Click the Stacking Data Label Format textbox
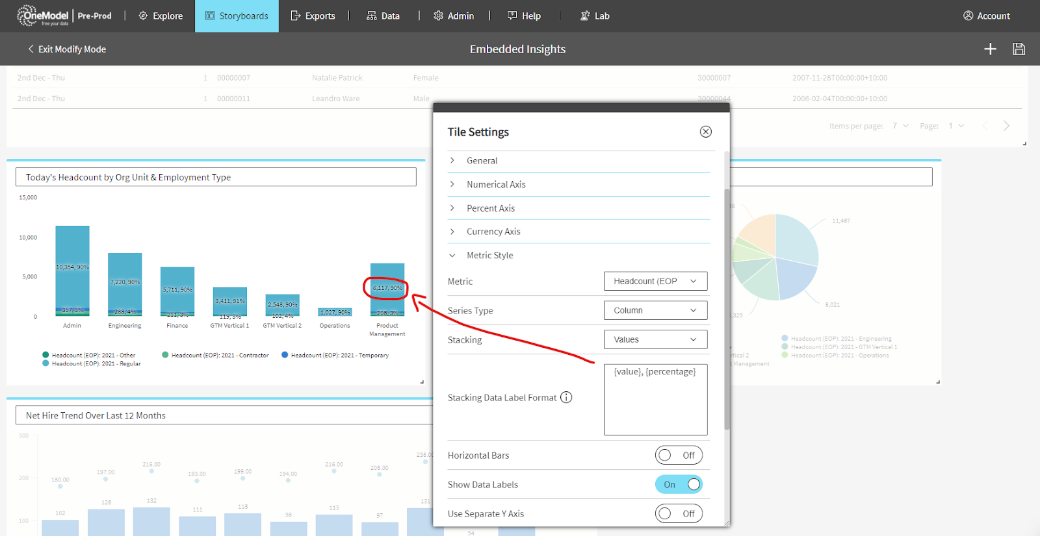The width and height of the screenshot is (1040, 536). click(655, 400)
